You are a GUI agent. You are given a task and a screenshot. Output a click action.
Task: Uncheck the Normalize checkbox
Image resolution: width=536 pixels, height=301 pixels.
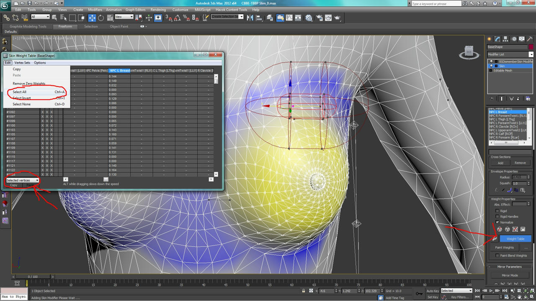pyautogui.click(x=497, y=222)
